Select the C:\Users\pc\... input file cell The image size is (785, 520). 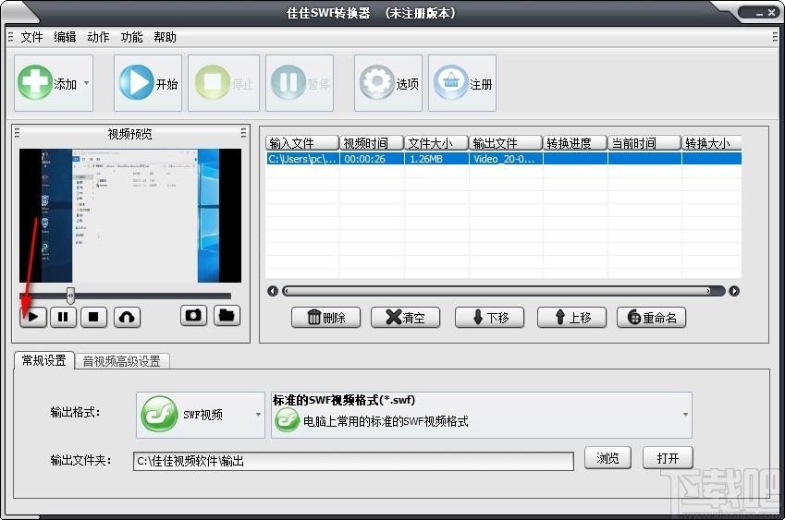tap(302, 159)
